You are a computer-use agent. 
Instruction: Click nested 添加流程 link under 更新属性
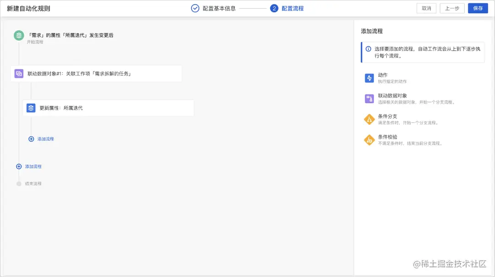(45, 139)
